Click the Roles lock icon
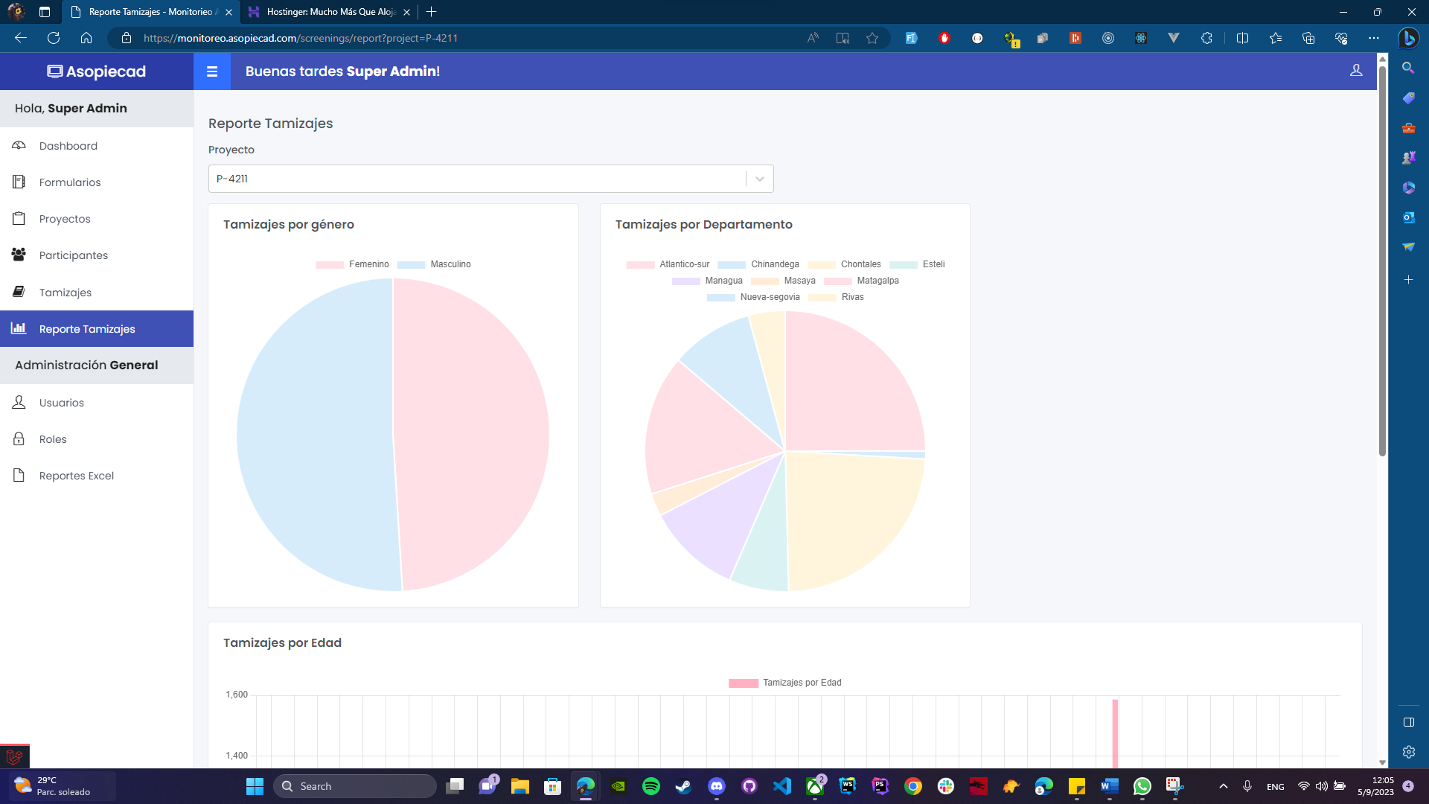 tap(19, 439)
